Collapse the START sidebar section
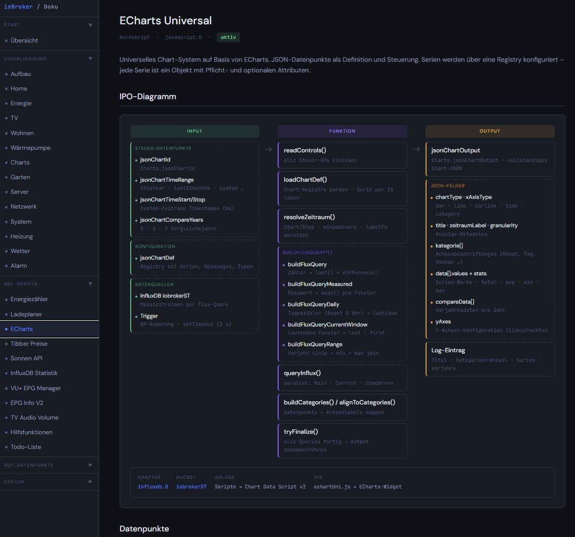Viewport: 575px width, 537px height. (x=91, y=25)
